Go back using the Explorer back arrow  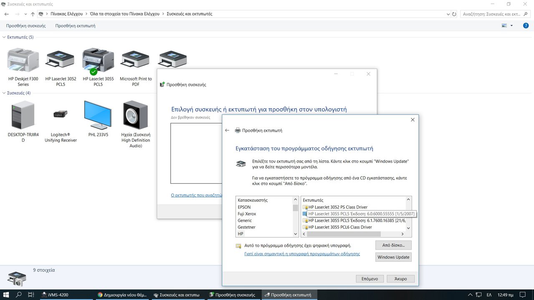[x=6, y=14]
